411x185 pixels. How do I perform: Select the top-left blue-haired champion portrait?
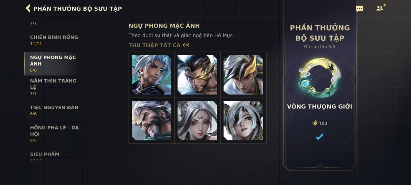tap(151, 75)
